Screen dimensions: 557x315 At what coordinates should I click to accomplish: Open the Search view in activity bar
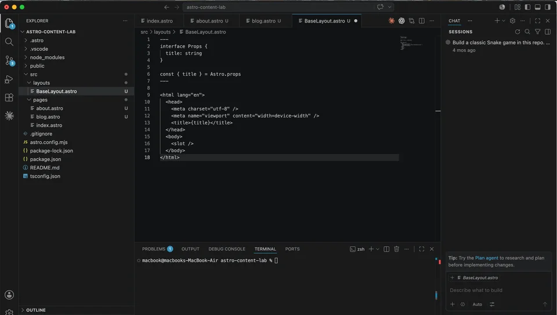9,42
